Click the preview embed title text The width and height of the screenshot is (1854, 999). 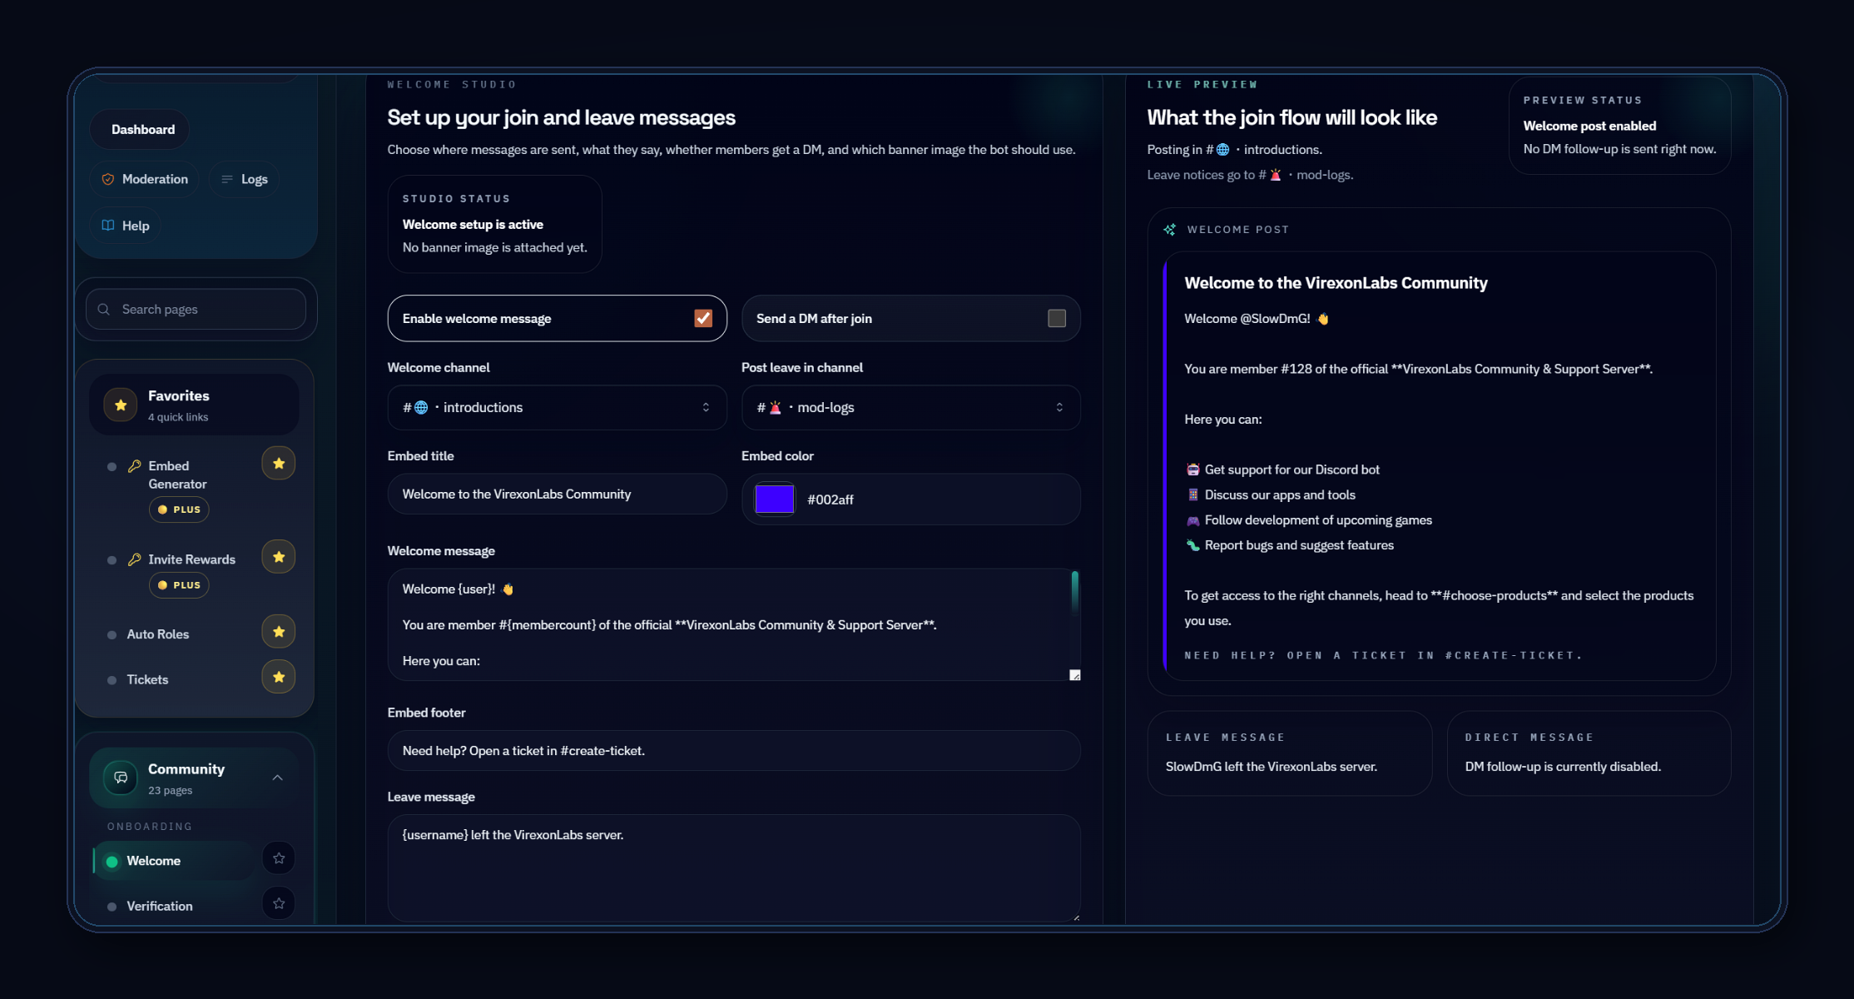coord(1336,283)
